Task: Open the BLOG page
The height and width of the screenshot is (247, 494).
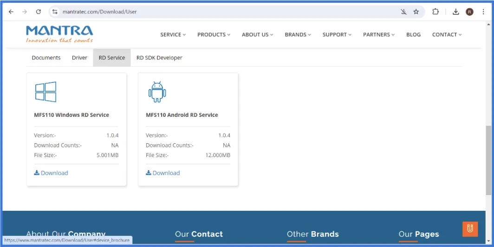Action: pyautogui.click(x=413, y=35)
